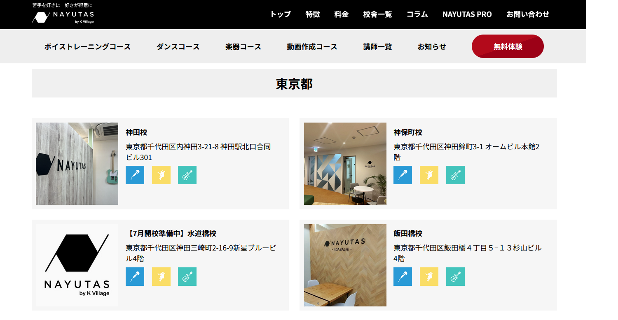Click the red 無料体験 button
Viewport: 618px width, 320px height.
coord(508,46)
